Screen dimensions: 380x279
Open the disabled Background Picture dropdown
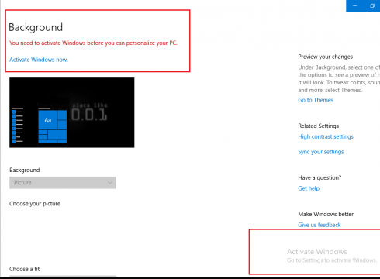pyautogui.click(x=63, y=183)
